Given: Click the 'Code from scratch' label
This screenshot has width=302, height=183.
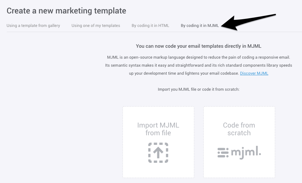Looking at the screenshot, I should pos(239,129).
